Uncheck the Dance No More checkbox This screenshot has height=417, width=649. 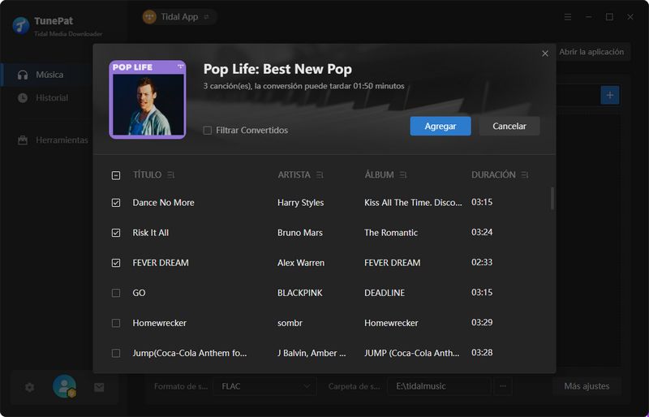(116, 203)
